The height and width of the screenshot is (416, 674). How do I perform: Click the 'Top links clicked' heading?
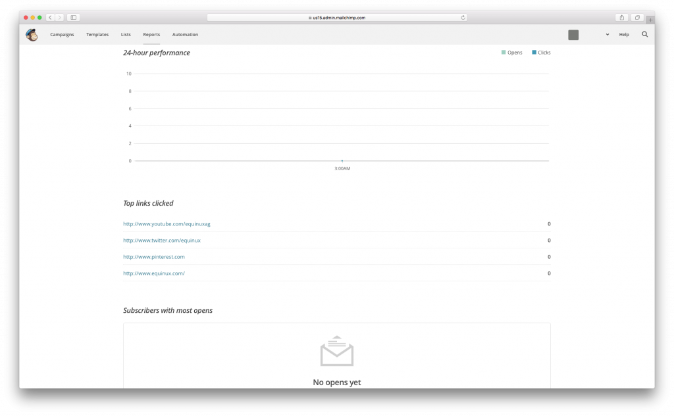[x=148, y=203]
